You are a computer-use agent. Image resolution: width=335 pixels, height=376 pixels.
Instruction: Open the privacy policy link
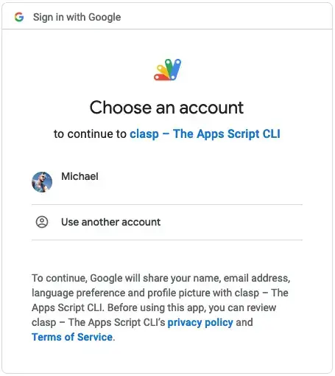click(x=200, y=322)
